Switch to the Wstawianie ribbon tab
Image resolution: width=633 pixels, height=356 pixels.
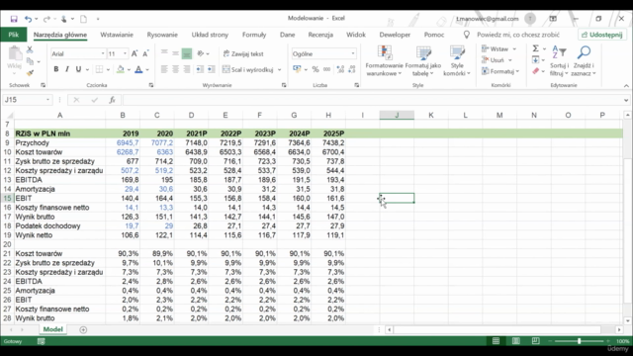[117, 35]
